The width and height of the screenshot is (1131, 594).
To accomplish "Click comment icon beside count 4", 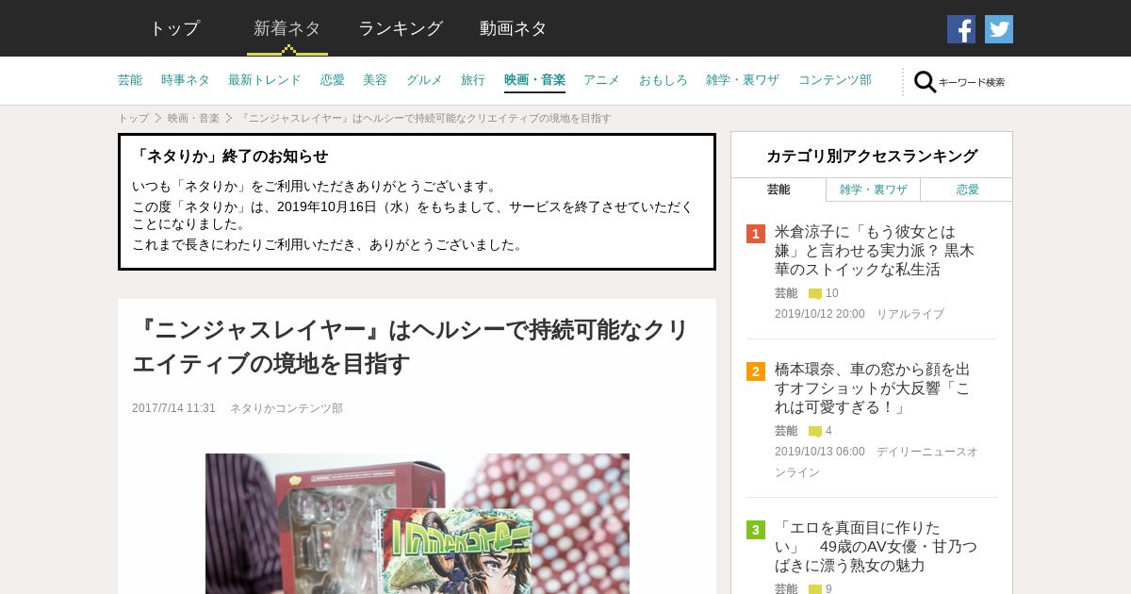I will (815, 432).
